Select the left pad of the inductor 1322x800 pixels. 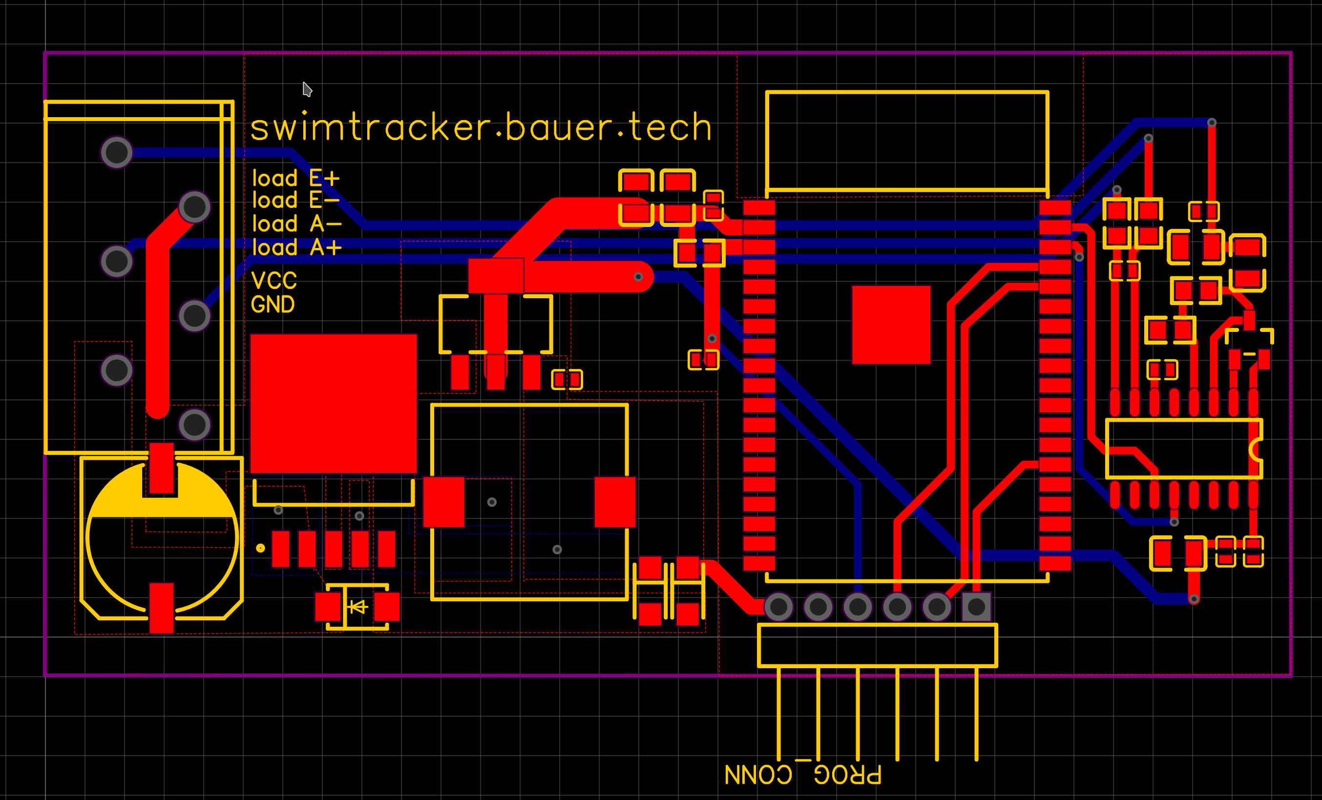pos(444,502)
